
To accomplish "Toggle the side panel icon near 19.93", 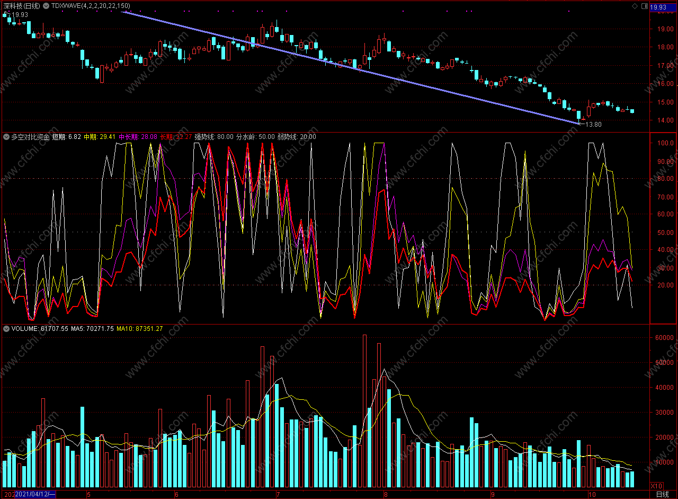I will [644, 6].
